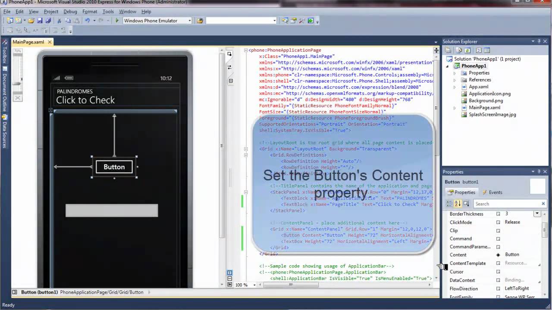Click the Find in Files toolbar icon
The width and height of the screenshot is (552, 310).
200,21
